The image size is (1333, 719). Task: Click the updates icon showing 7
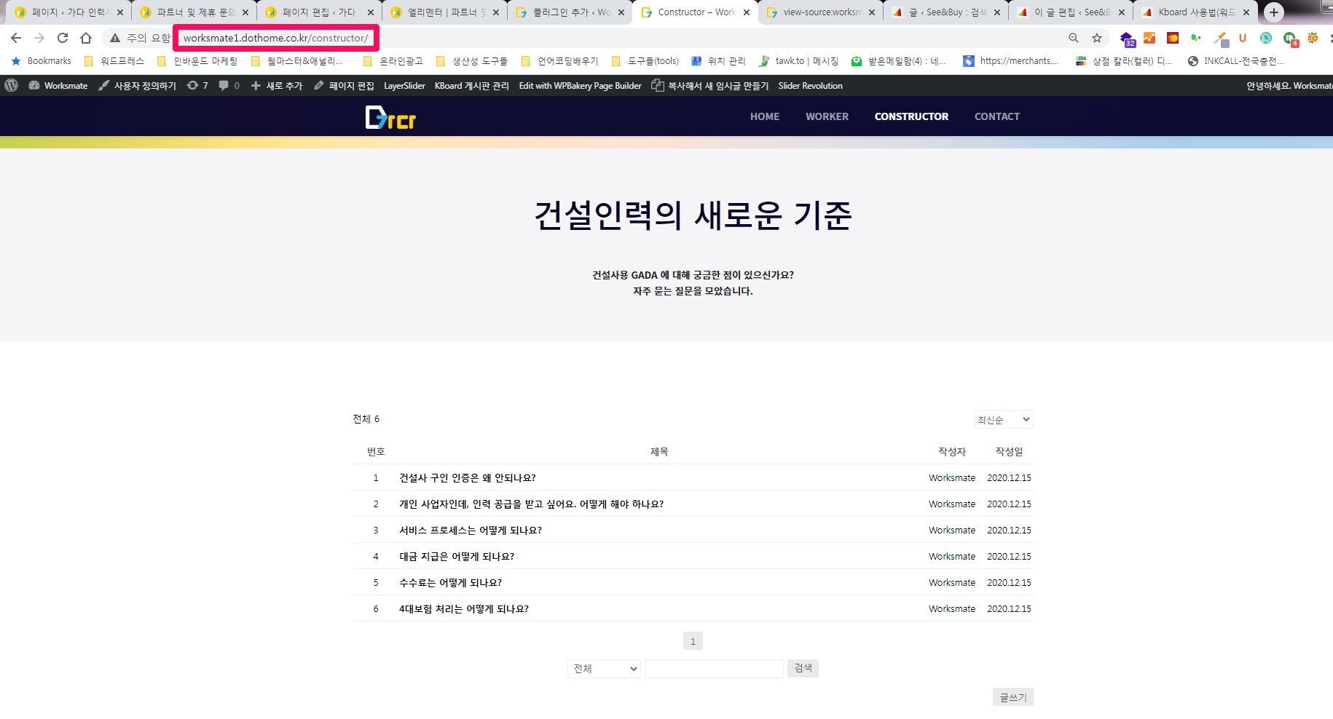pyautogui.click(x=197, y=86)
